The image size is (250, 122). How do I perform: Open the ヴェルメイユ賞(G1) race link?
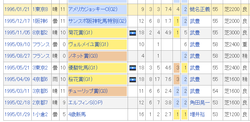point(88,44)
